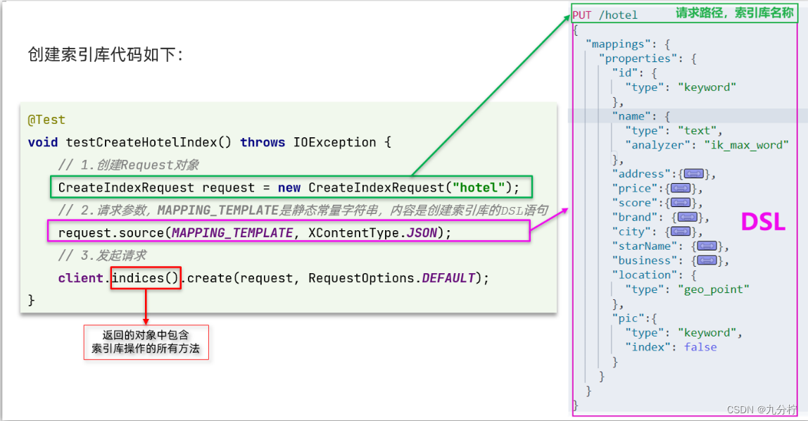Click XContentType.JSON in request.source call

372,233
